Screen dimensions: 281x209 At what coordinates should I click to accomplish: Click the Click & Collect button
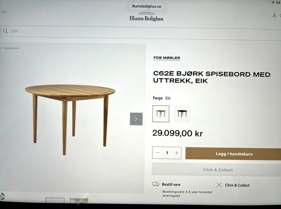[217, 170]
